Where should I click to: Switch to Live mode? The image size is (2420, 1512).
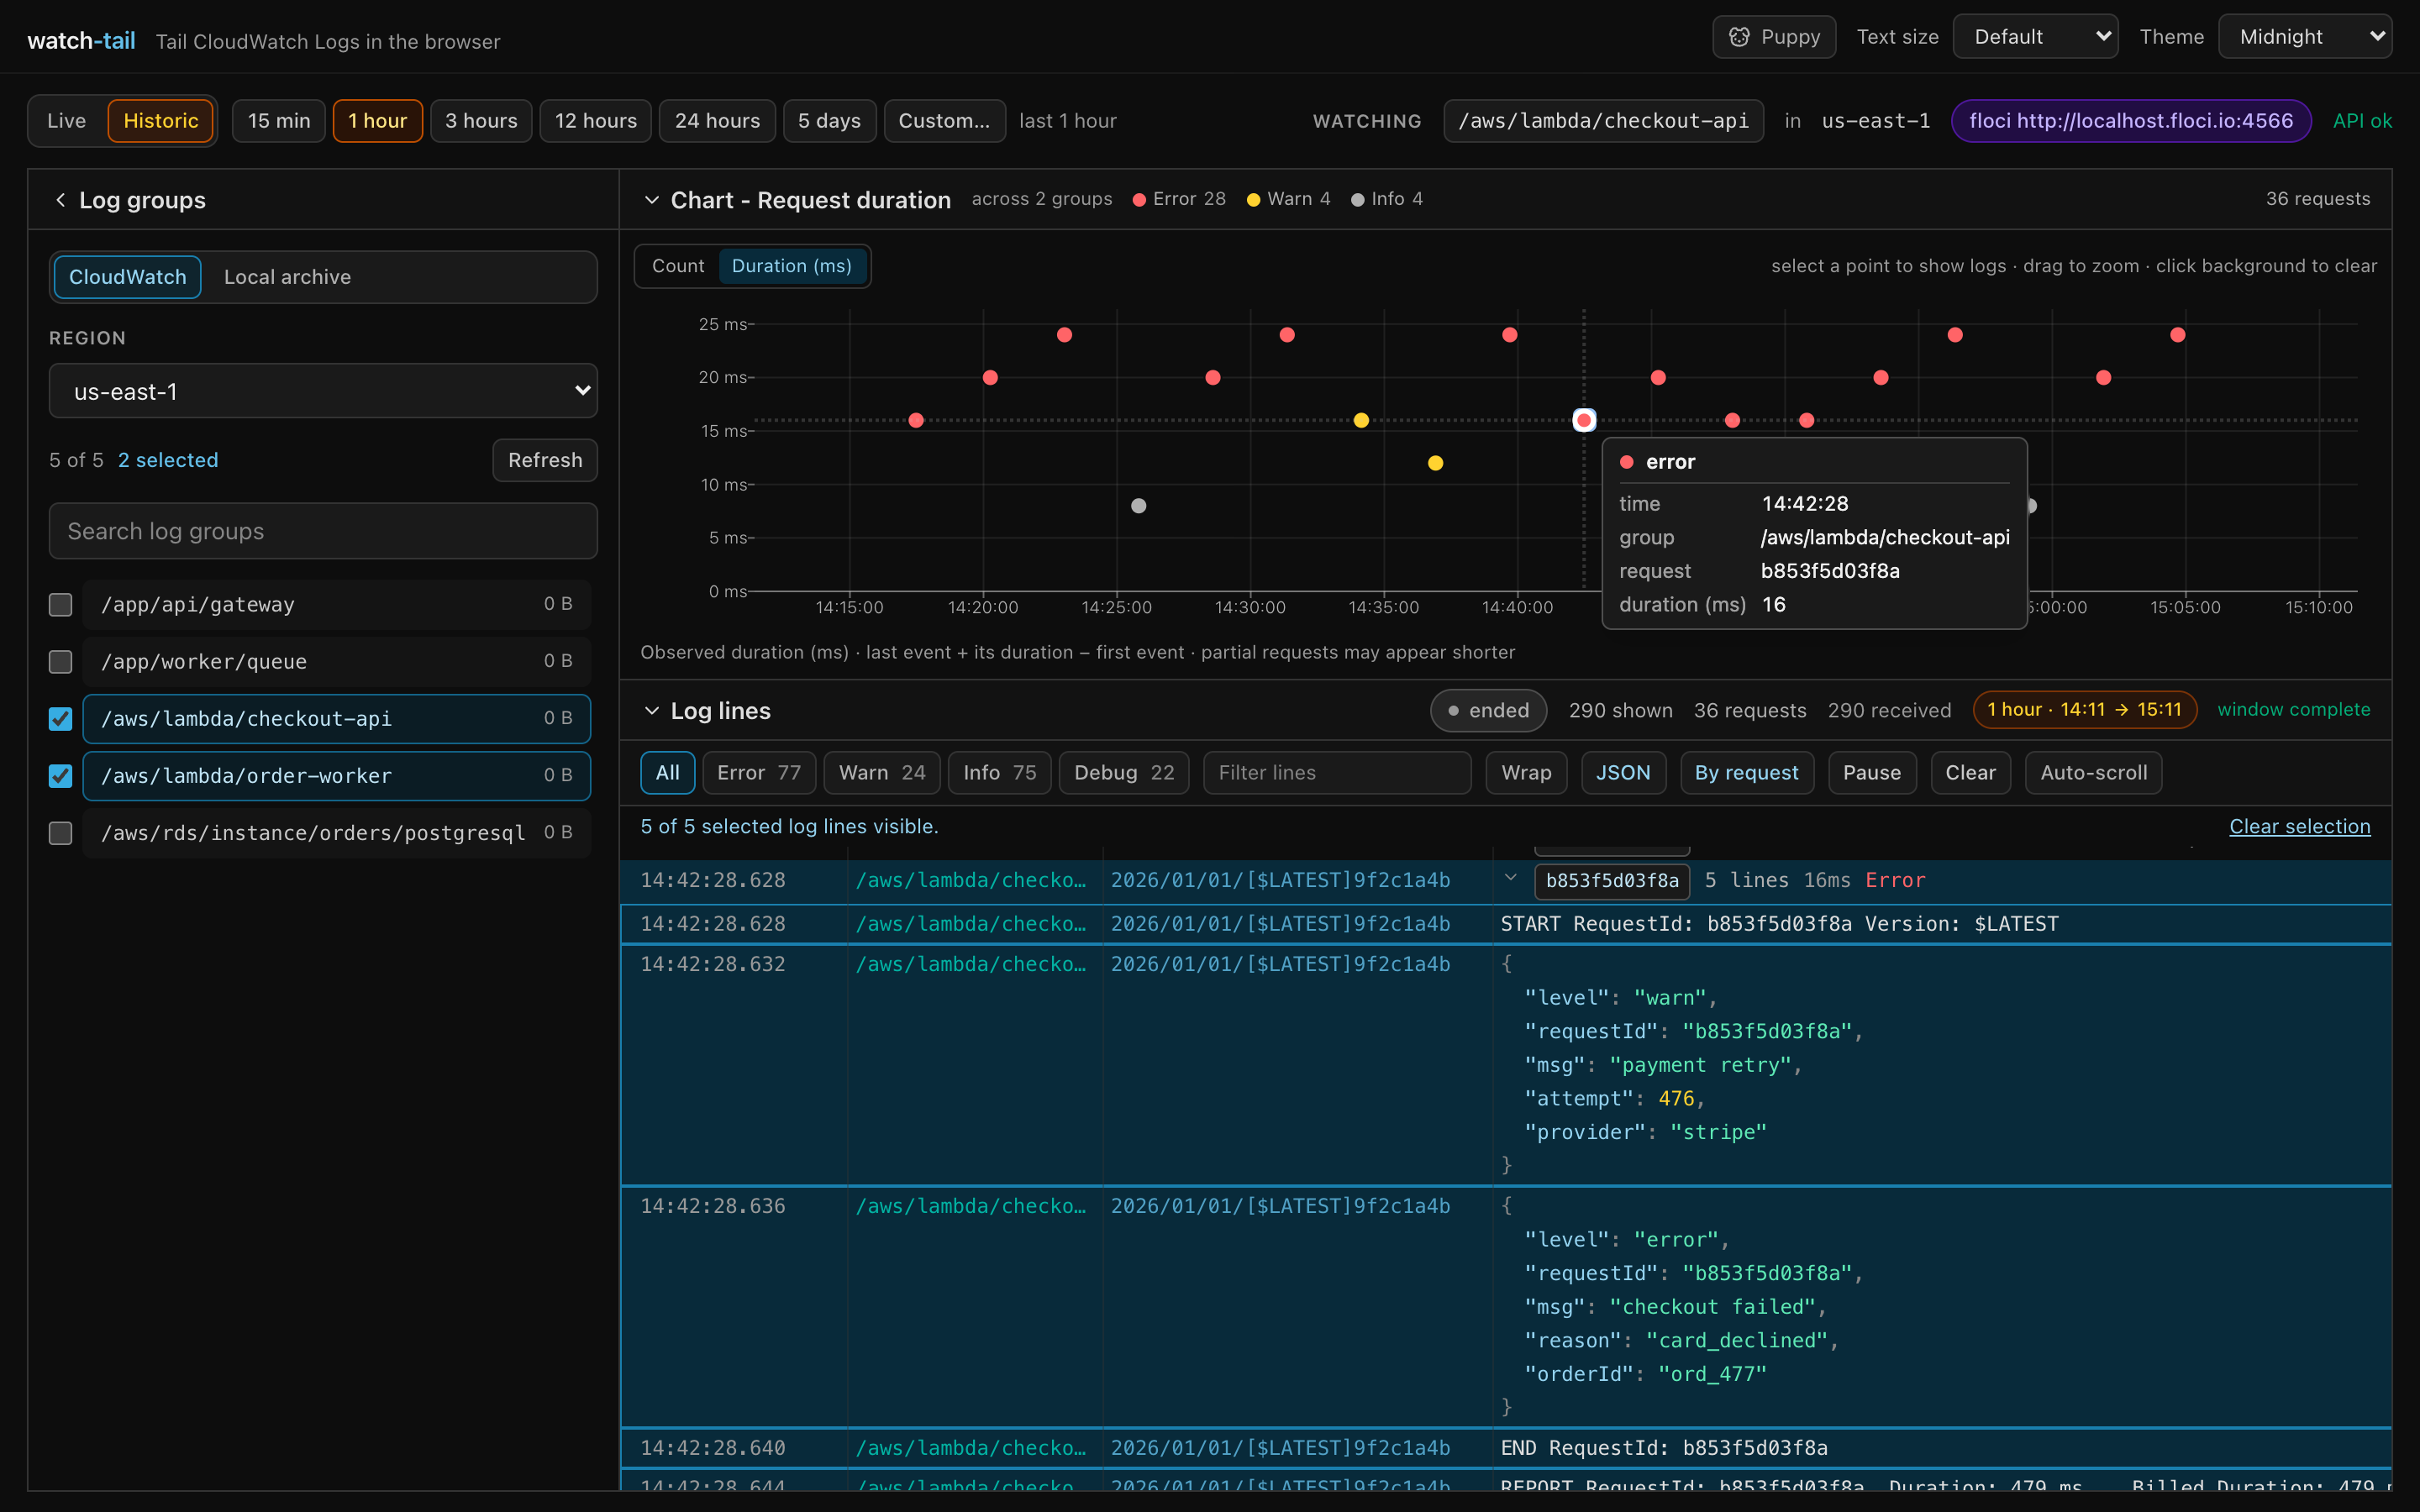[67, 121]
